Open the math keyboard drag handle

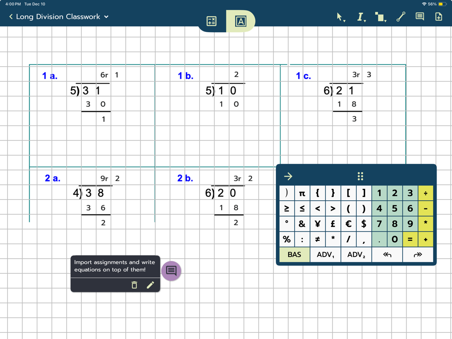[x=360, y=176]
